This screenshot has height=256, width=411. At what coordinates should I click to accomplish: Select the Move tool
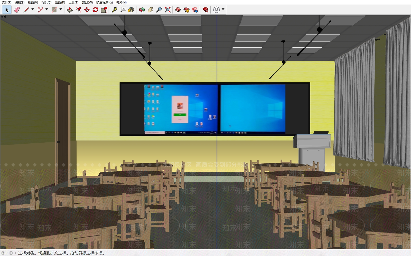point(87,10)
